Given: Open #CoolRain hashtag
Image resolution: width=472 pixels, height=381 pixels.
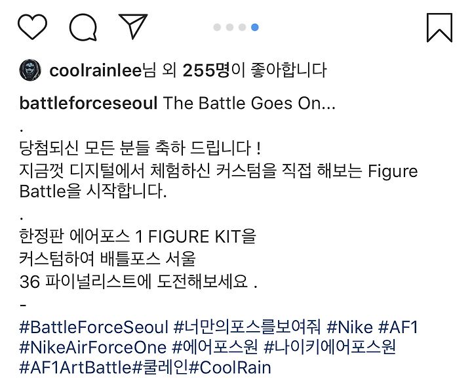Looking at the screenshot, I should coord(230,368).
